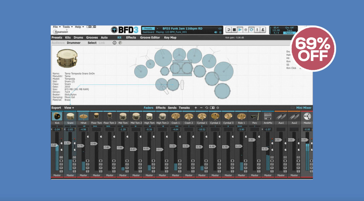364x201 pixels.
Task: Click the mixer power icon
Action: tap(218, 108)
